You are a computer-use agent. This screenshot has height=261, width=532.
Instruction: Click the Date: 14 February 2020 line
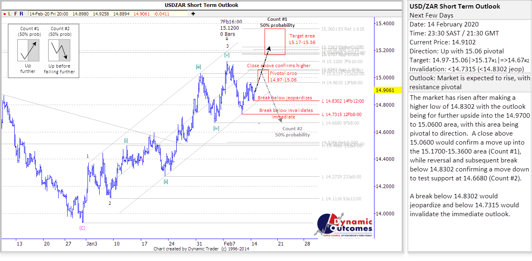point(444,24)
